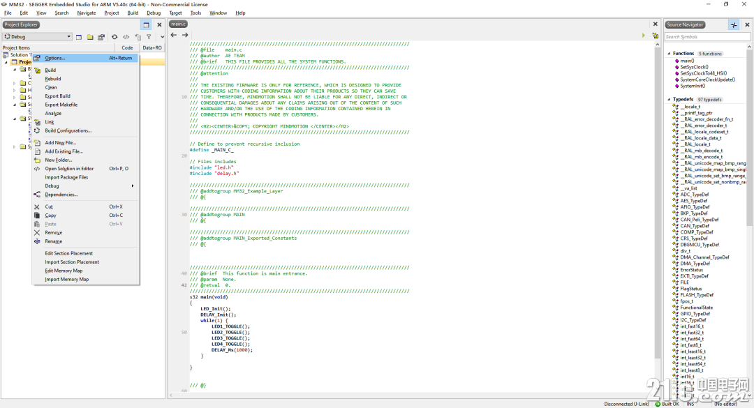Select Import Package Files
754x408 pixels.
point(66,177)
